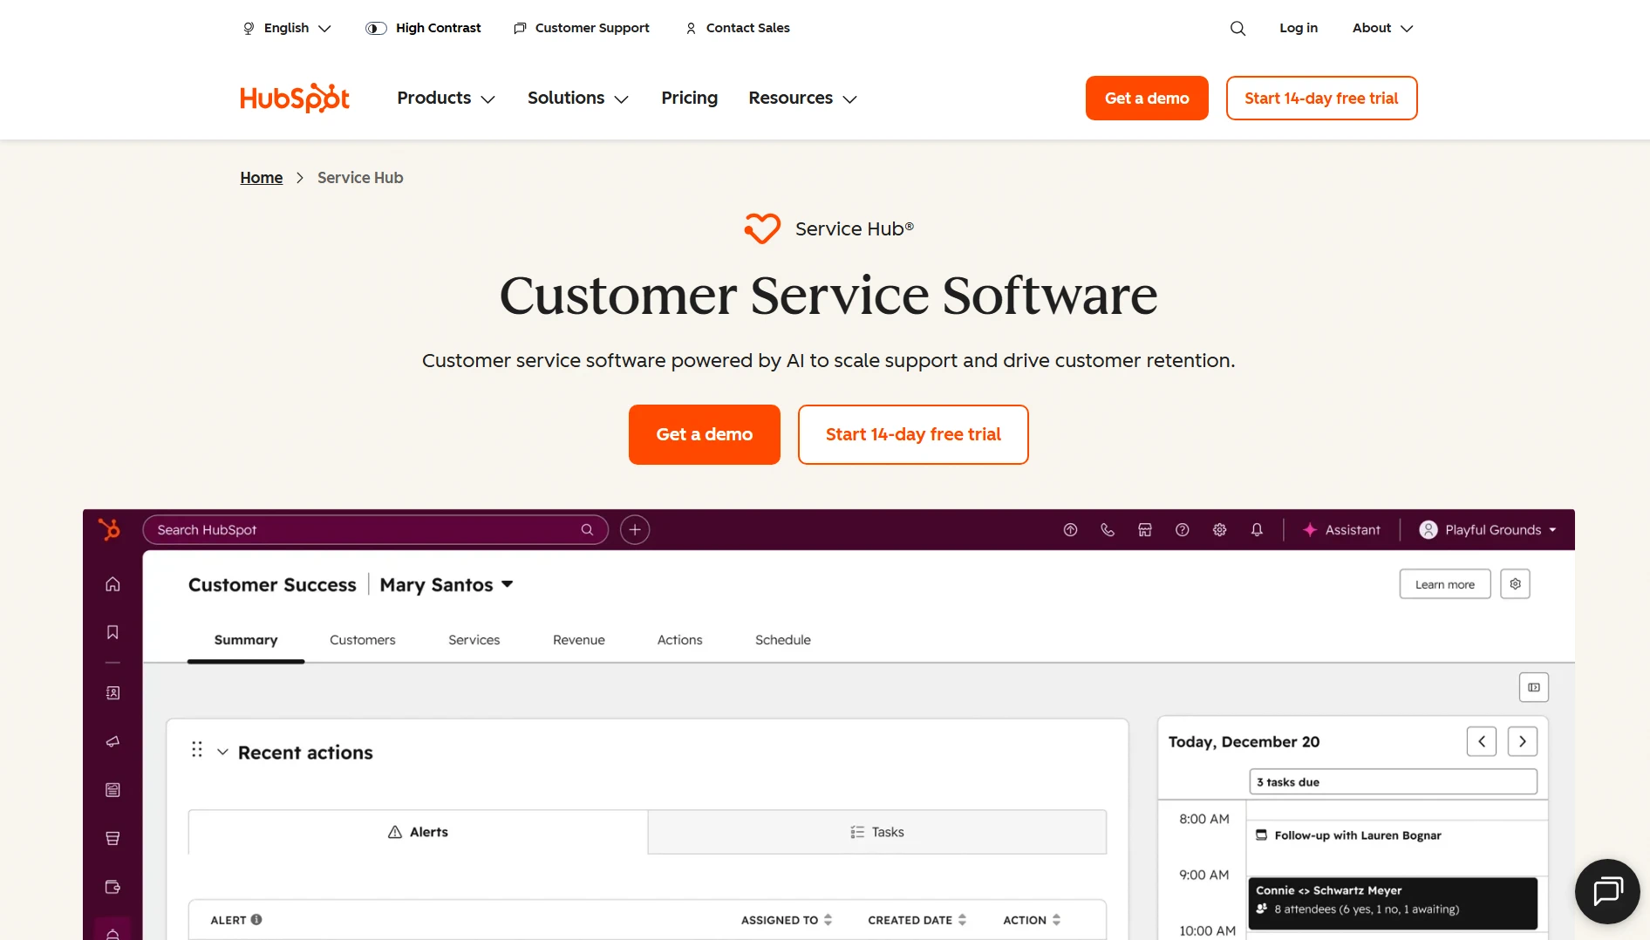Follow the Home breadcrumb link

[x=261, y=177]
